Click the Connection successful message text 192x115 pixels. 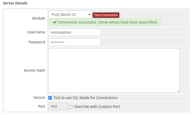click(108, 22)
